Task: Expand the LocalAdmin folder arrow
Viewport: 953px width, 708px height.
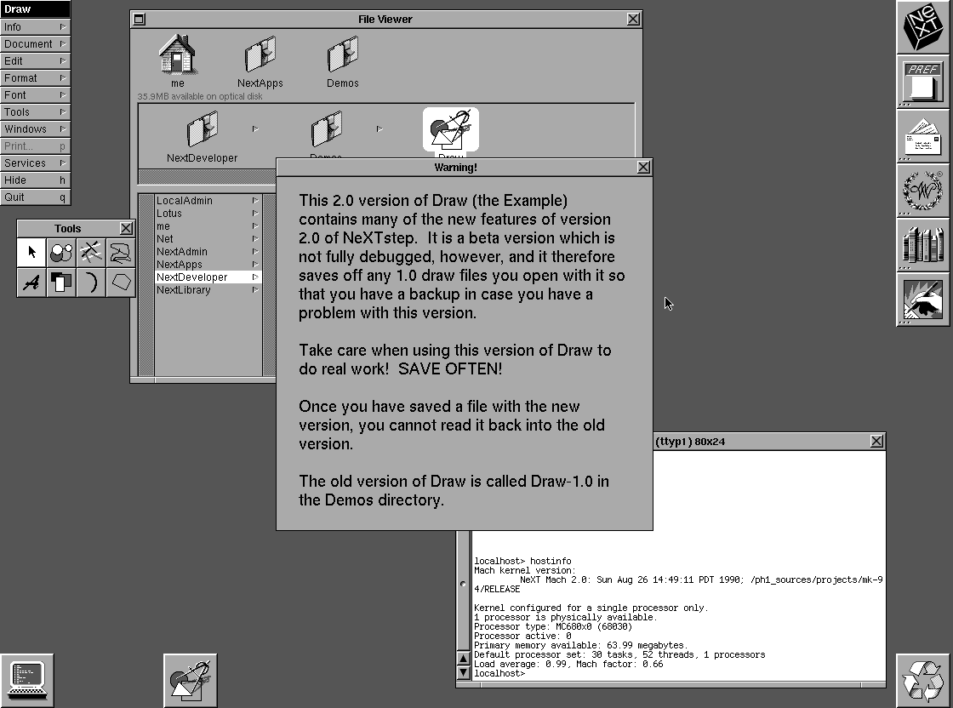Action: (x=254, y=201)
